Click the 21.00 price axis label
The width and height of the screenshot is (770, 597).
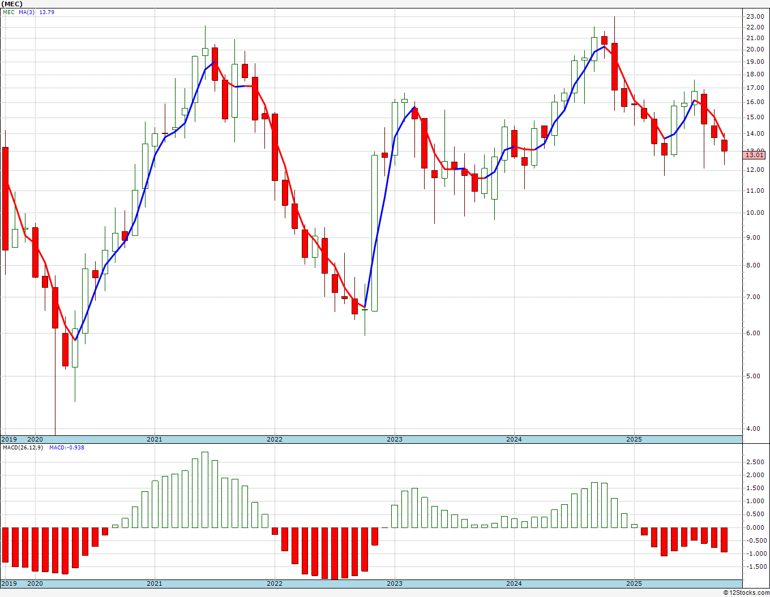[x=755, y=38]
